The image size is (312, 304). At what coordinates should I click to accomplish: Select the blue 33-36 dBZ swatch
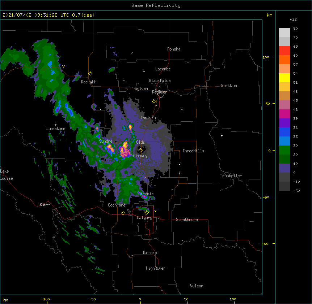coord(284,132)
